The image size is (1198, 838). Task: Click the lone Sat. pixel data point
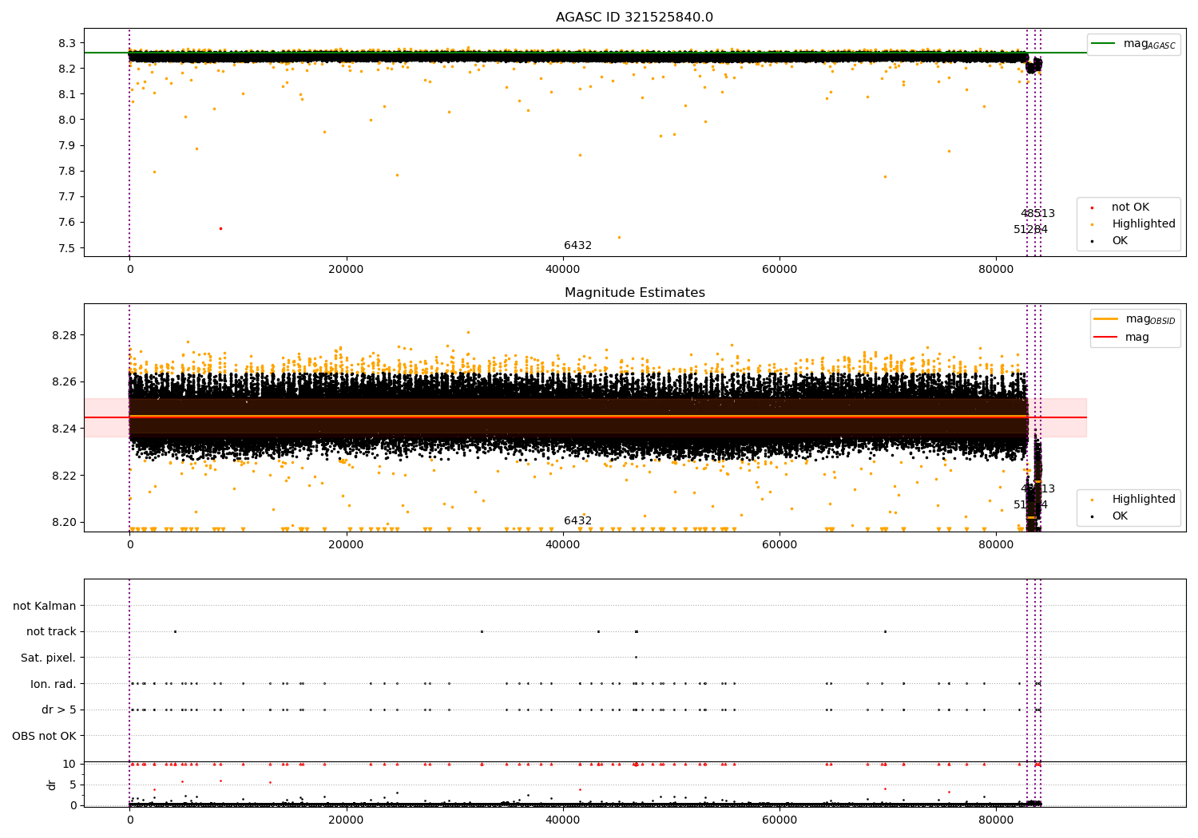click(x=636, y=658)
